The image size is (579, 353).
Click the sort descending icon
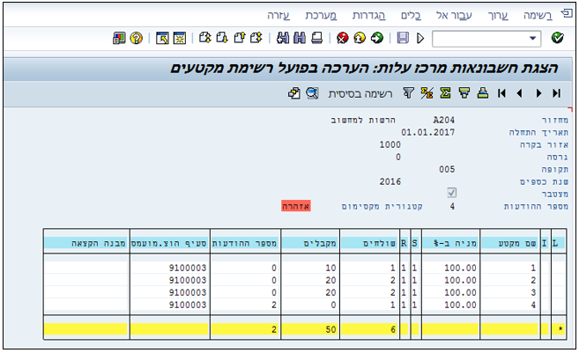(x=464, y=93)
